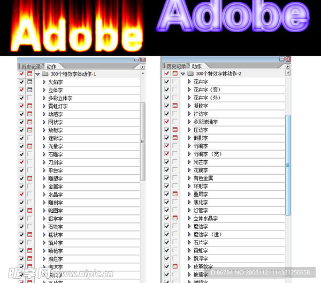Toggle dialog icon for 腐烂字 action
Screen dimensions: 321x283
coord(29,258)
